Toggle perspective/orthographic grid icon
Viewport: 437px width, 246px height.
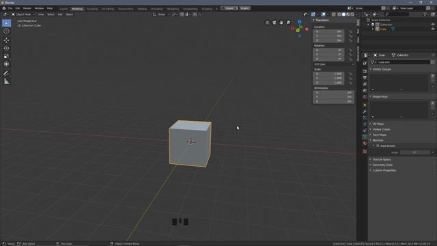pos(267,23)
